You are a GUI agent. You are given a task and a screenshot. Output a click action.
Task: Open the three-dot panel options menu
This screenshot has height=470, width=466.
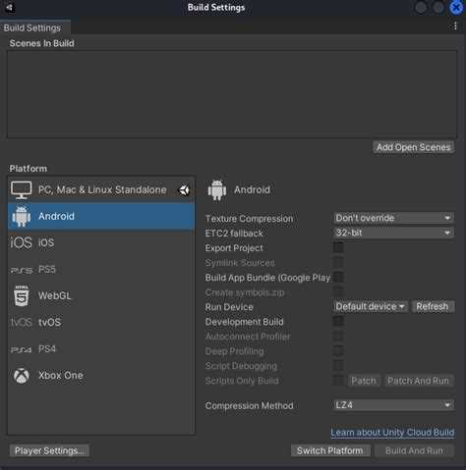(455, 26)
